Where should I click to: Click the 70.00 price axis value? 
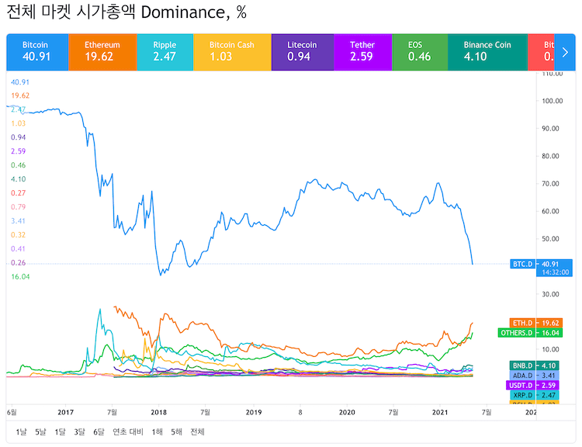pos(550,184)
